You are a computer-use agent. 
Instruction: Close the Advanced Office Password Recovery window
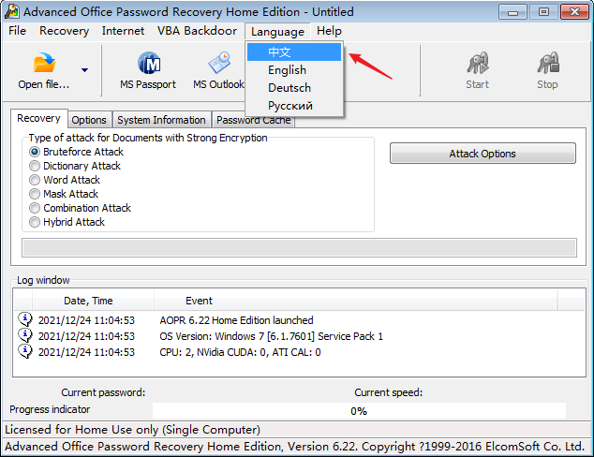tap(574, 12)
